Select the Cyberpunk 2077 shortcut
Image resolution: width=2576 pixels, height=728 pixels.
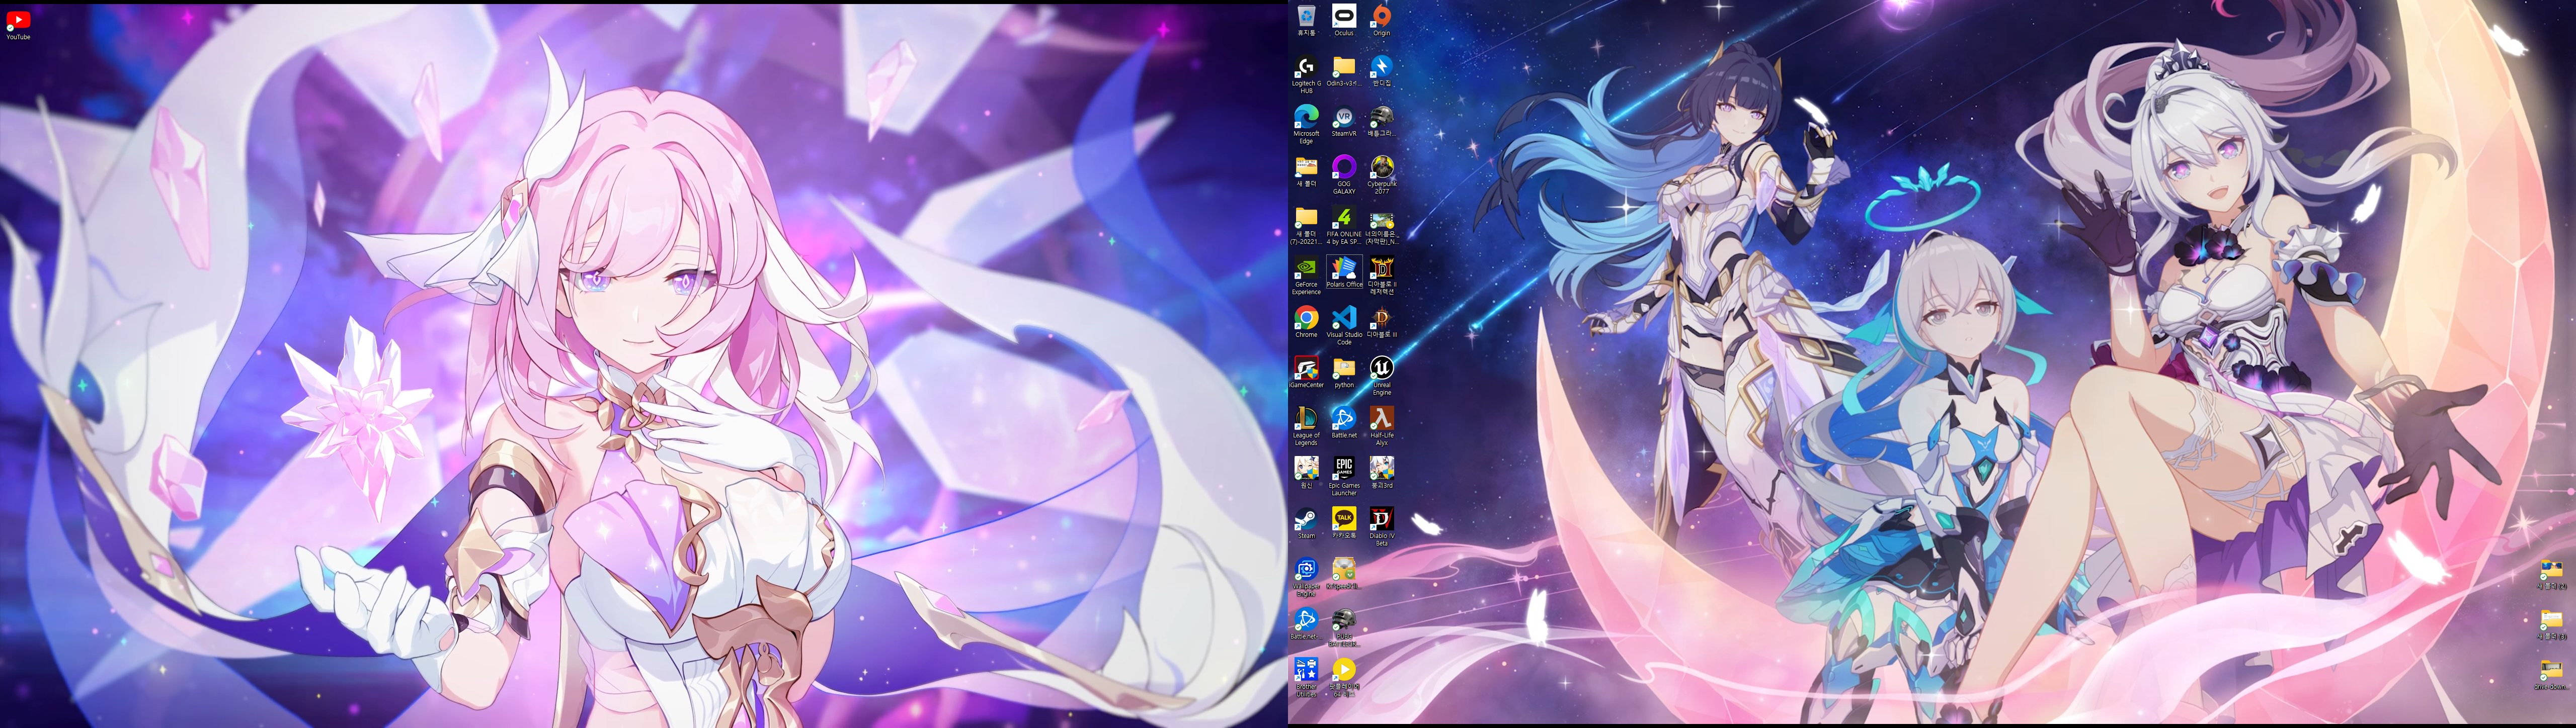point(1381,167)
